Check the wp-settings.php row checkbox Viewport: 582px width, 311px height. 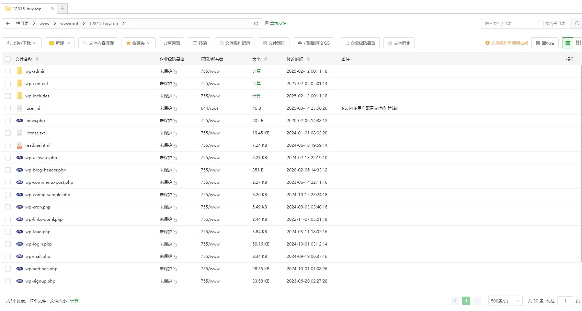8,269
